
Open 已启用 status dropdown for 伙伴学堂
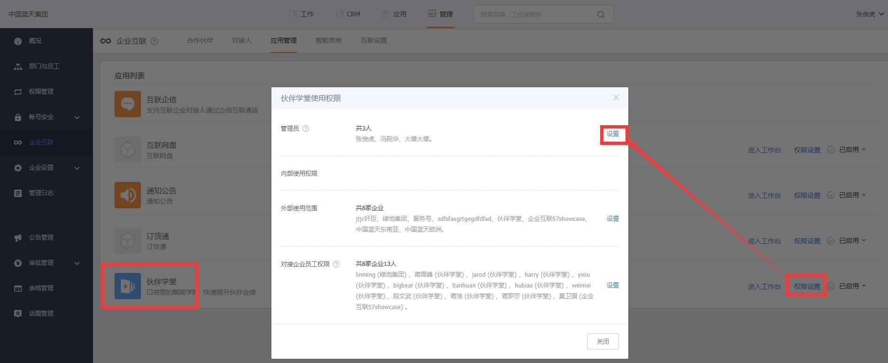852,286
